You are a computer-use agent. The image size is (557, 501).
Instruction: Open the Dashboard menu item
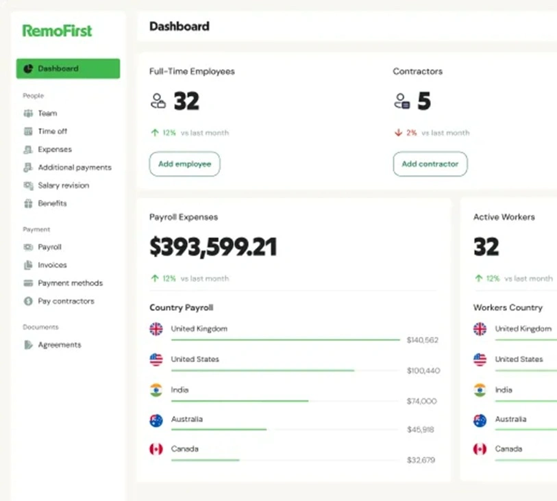pyautogui.click(x=68, y=68)
